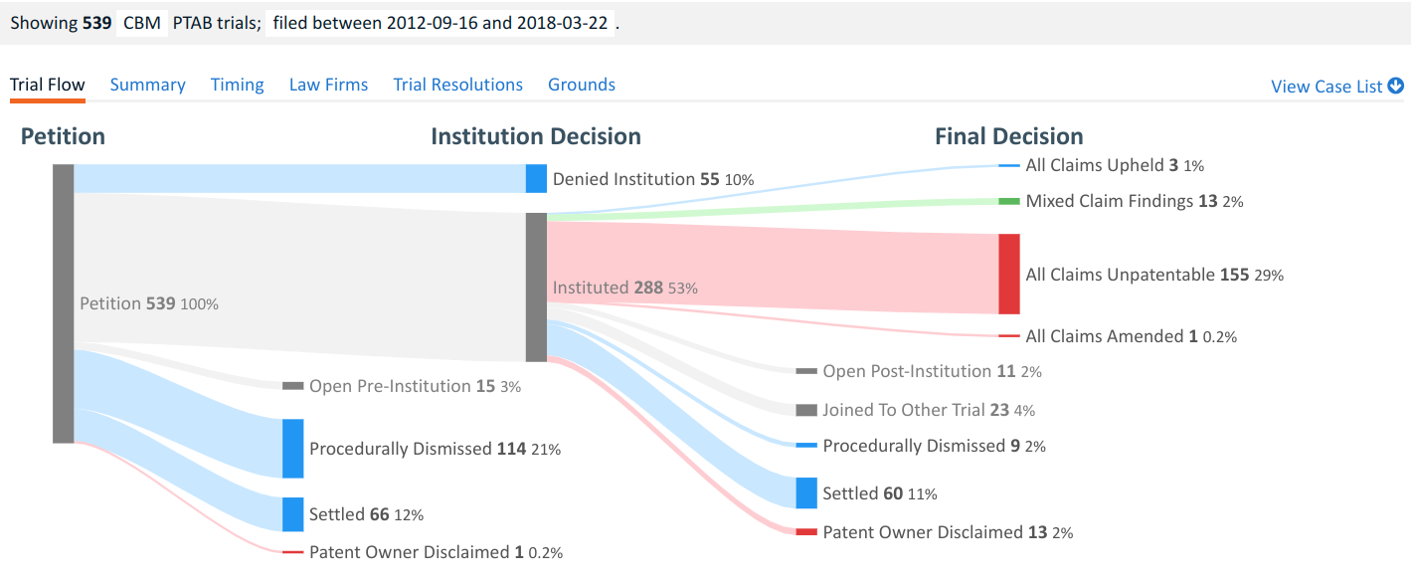Select the Procedurally Dismissed 114 node
The image size is (1411, 583).
click(x=292, y=449)
